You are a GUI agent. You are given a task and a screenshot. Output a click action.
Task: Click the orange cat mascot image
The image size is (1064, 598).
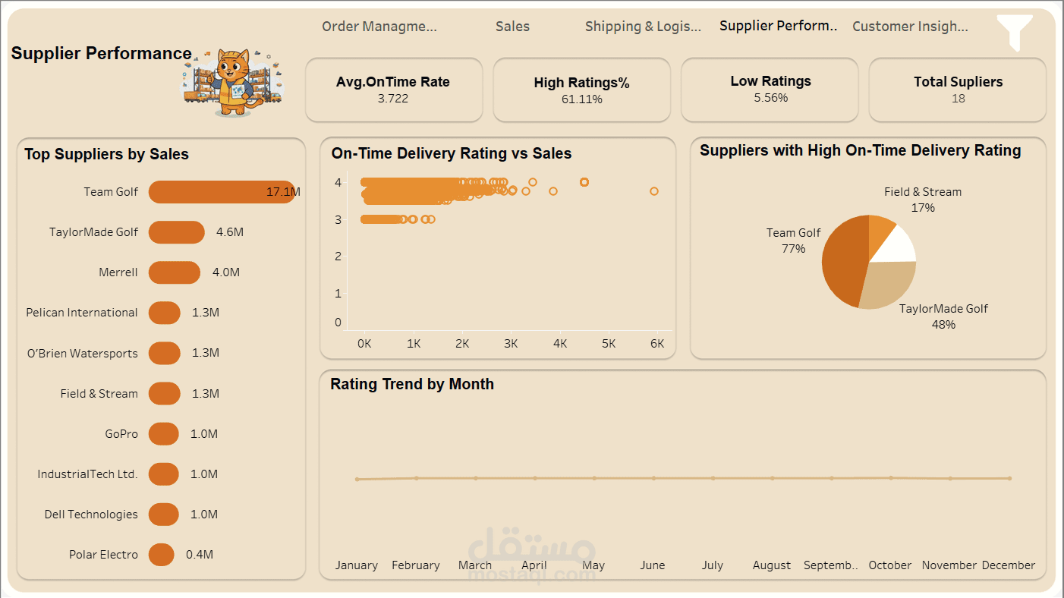tap(233, 83)
